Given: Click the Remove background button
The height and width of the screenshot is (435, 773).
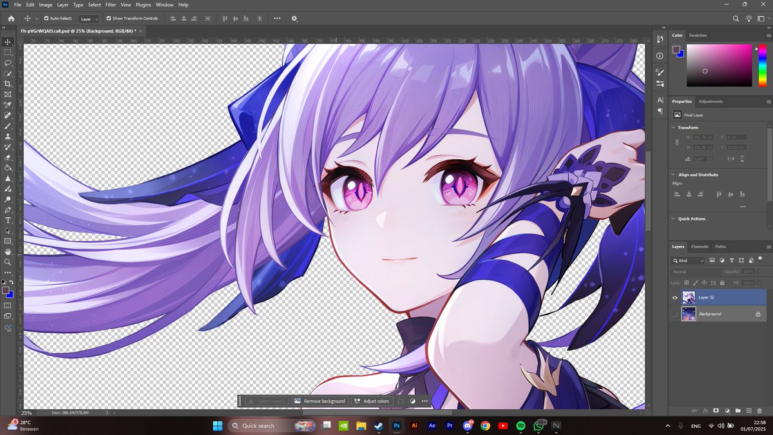Looking at the screenshot, I should point(320,401).
